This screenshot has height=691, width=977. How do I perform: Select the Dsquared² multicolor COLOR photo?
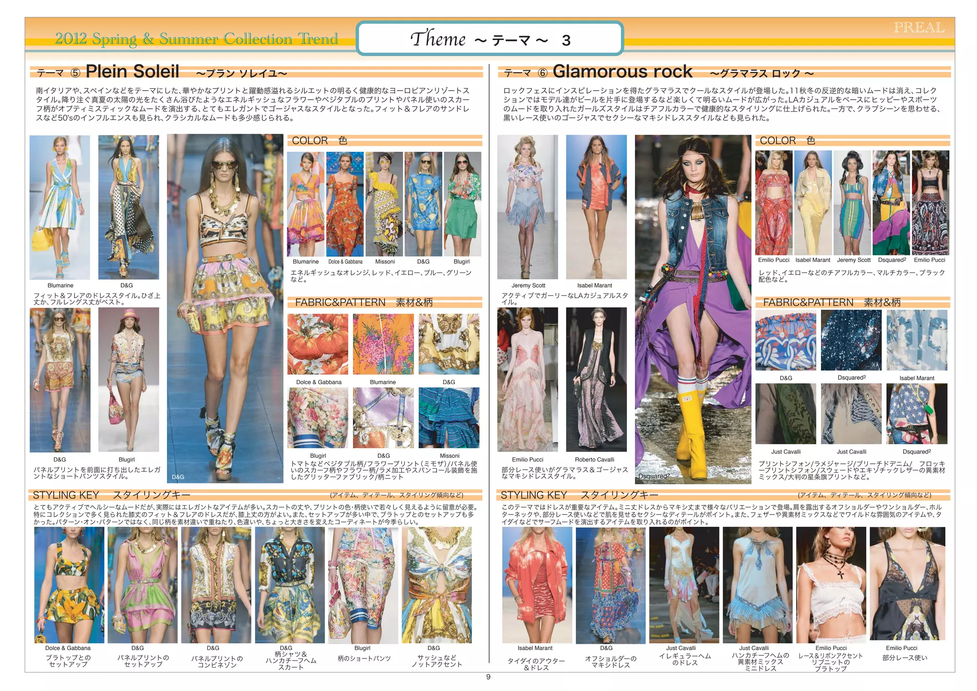(892, 203)
